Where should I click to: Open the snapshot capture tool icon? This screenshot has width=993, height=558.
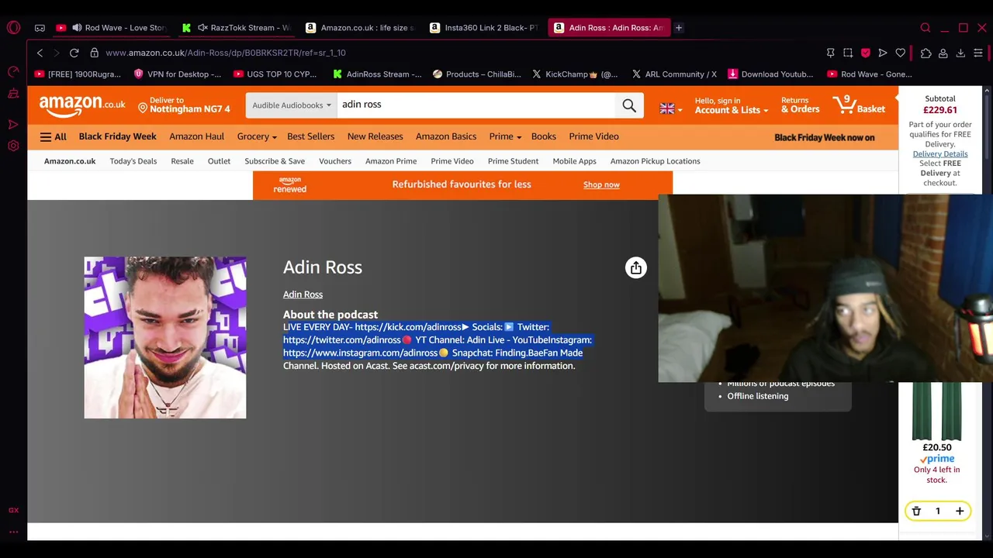pos(848,53)
